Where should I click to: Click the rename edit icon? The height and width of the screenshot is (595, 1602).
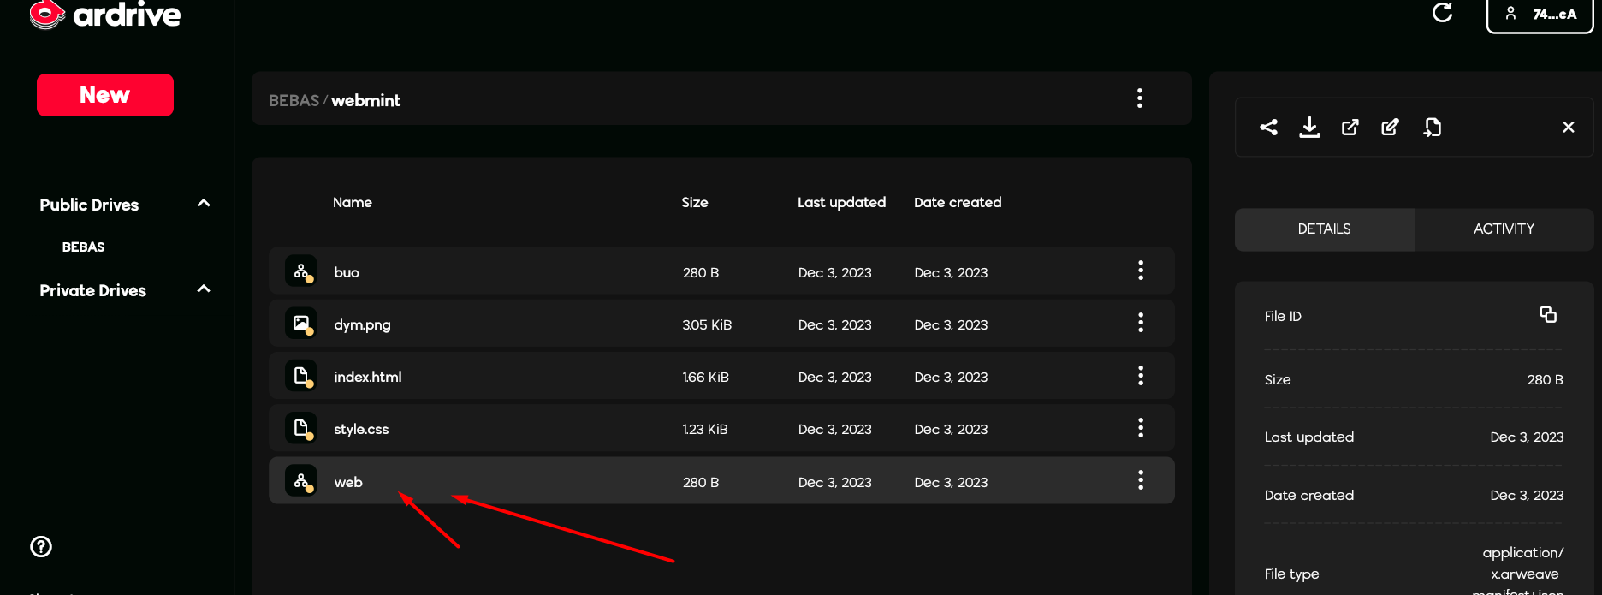[1390, 128]
